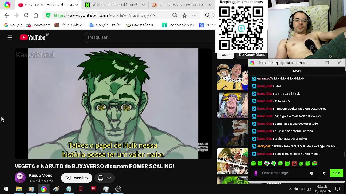Click carrascoY's username in the chat
This screenshot has height=194, width=346.
[x=265, y=79]
